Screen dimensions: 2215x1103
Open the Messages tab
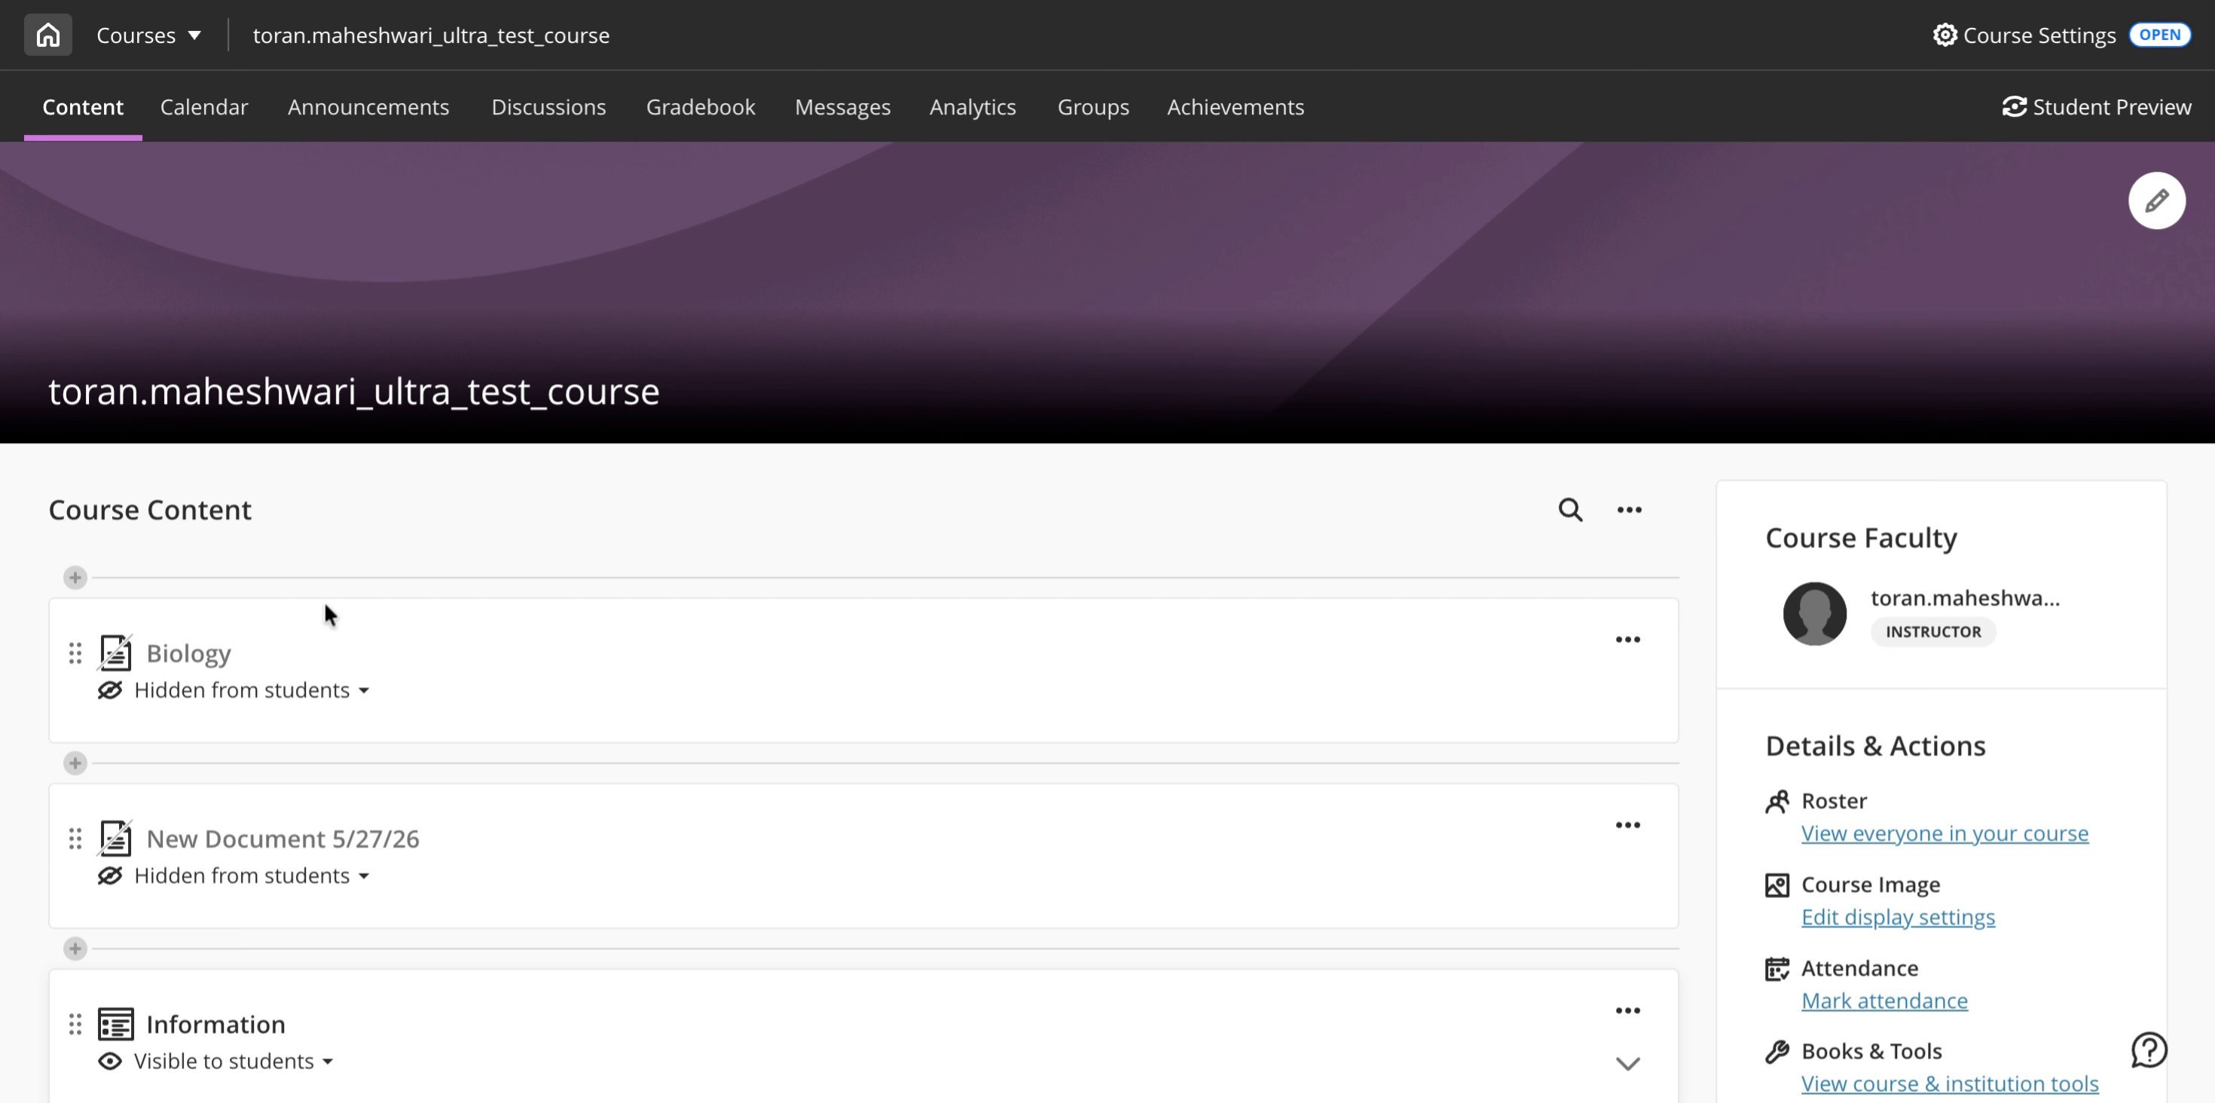[x=842, y=108]
